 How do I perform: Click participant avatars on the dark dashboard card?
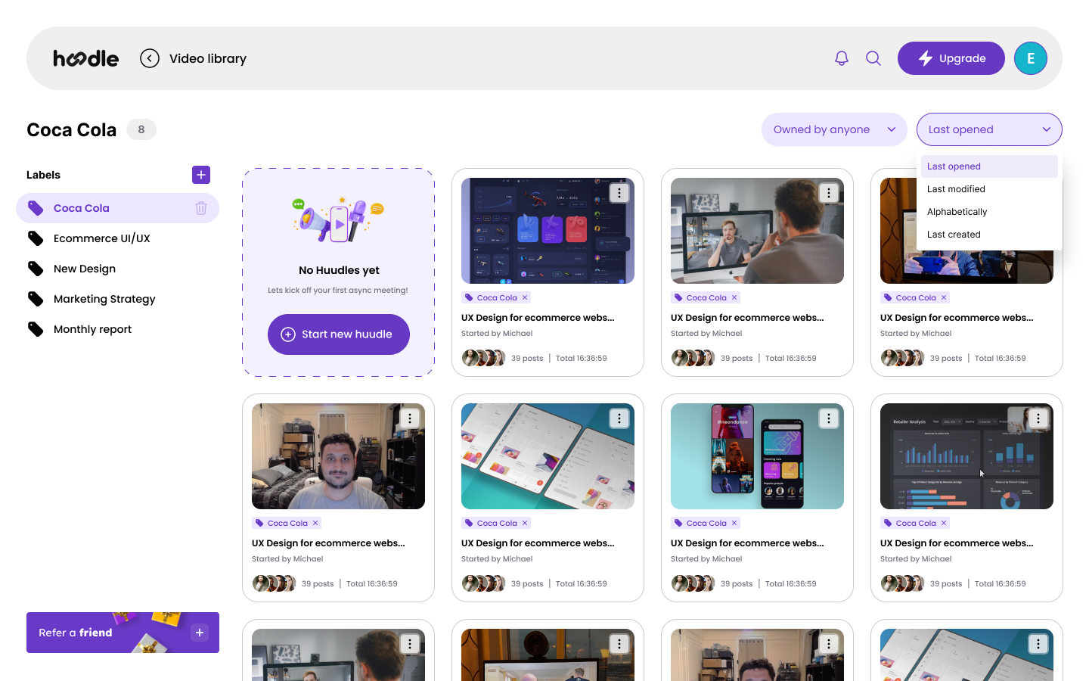click(483, 358)
